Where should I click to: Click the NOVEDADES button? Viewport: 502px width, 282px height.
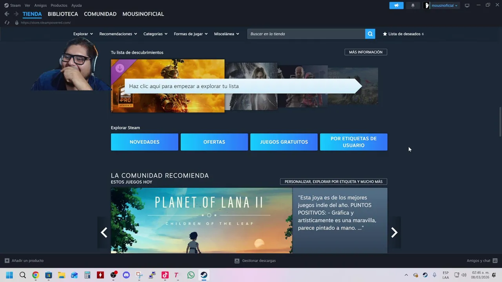(x=144, y=142)
